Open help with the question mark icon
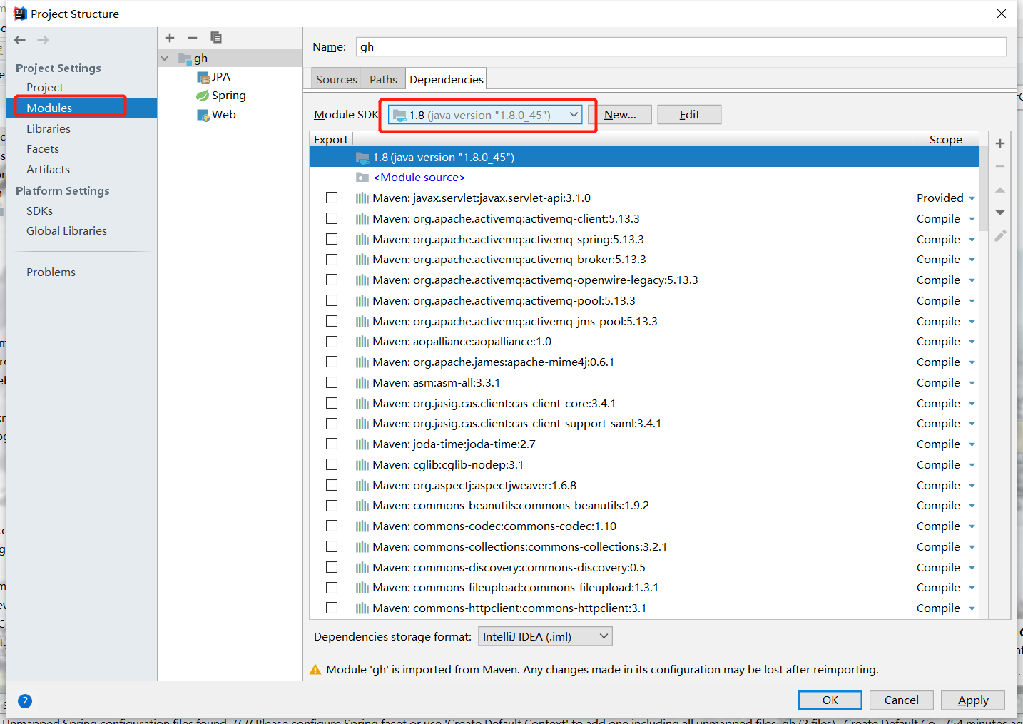 (x=25, y=701)
